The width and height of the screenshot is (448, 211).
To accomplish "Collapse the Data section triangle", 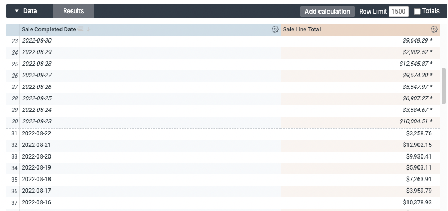I will click(17, 11).
